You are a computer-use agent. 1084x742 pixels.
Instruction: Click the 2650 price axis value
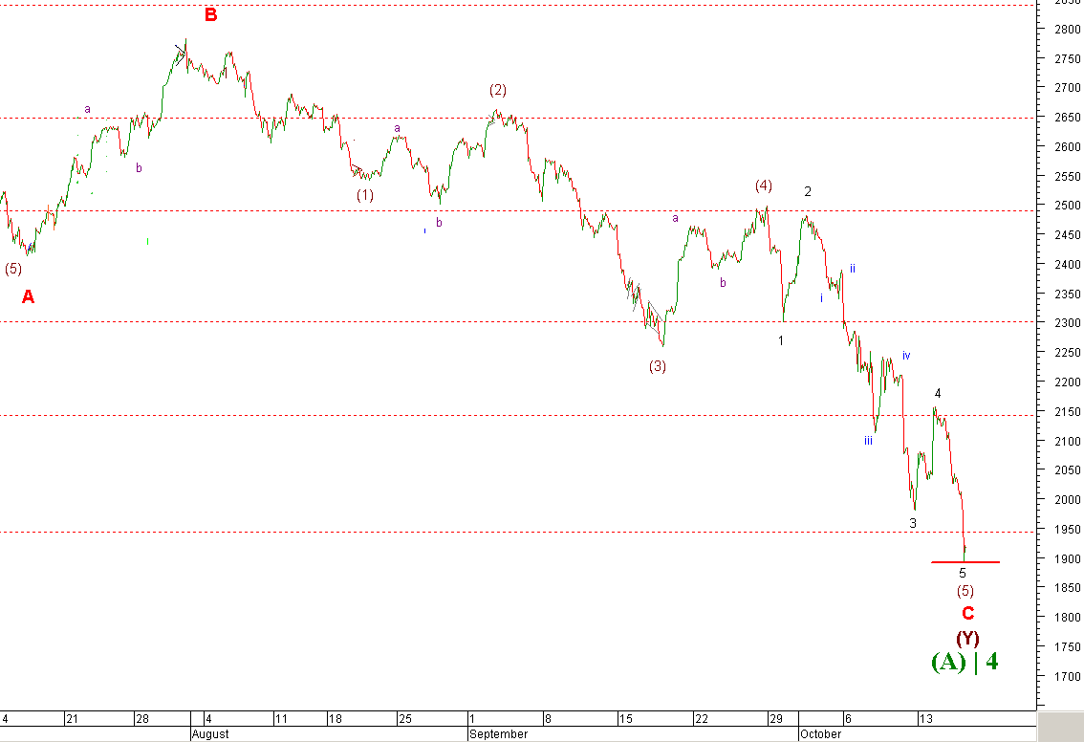(1068, 118)
